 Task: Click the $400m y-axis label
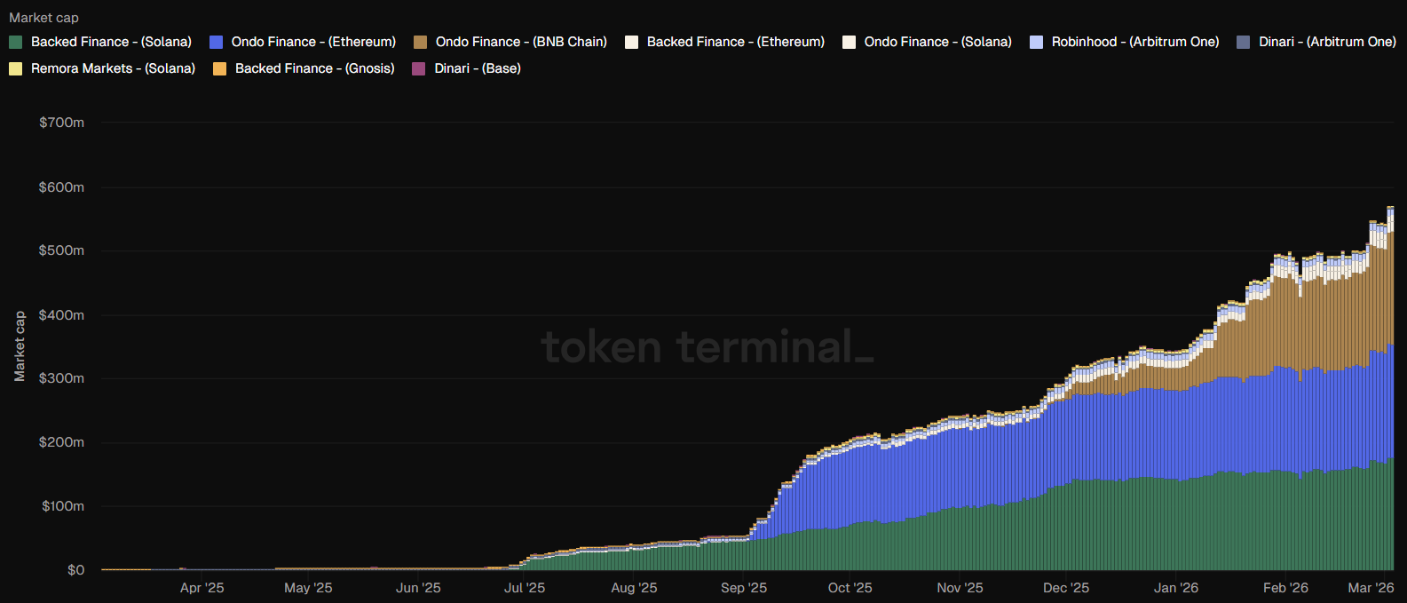pos(62,314)
